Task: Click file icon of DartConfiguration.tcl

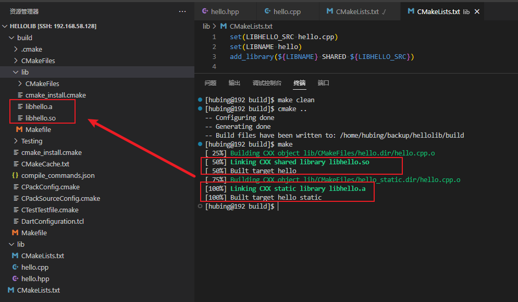Action: [x=16, y=221]
